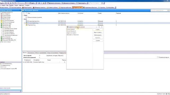Click Вставить шаблон toolbar item
The width and height of the screenshot is (170, 95).
point(52,8)
